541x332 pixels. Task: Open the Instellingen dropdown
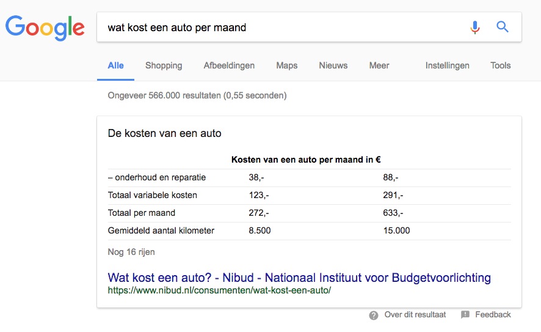point(447,65)
